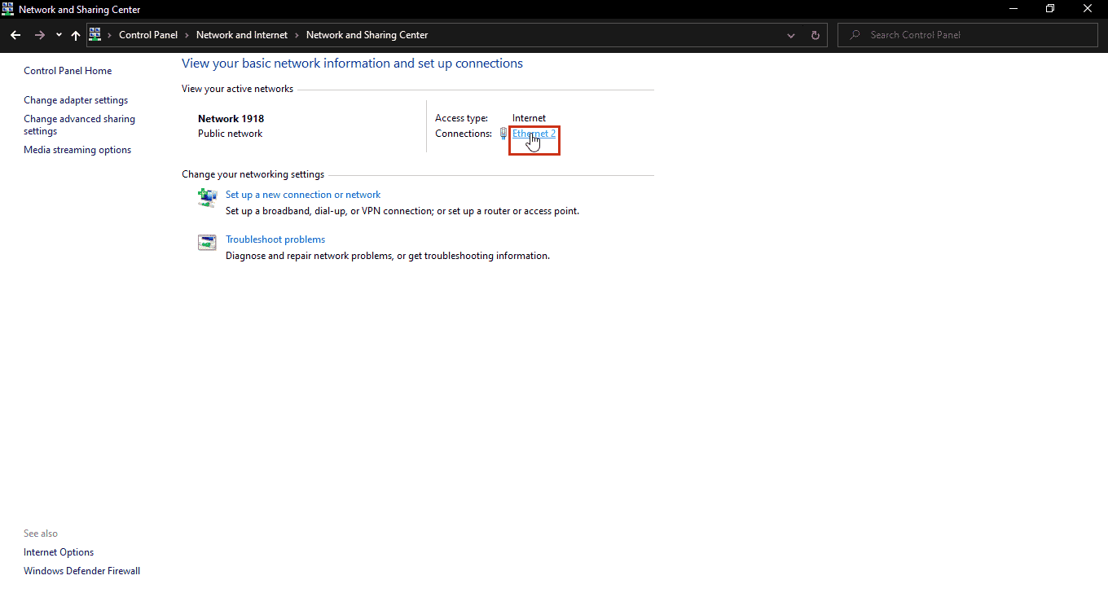The width and height of the screenshot is (1108, 593).
Task: Open Internet Options under See also
Action: tap(59, 552)
